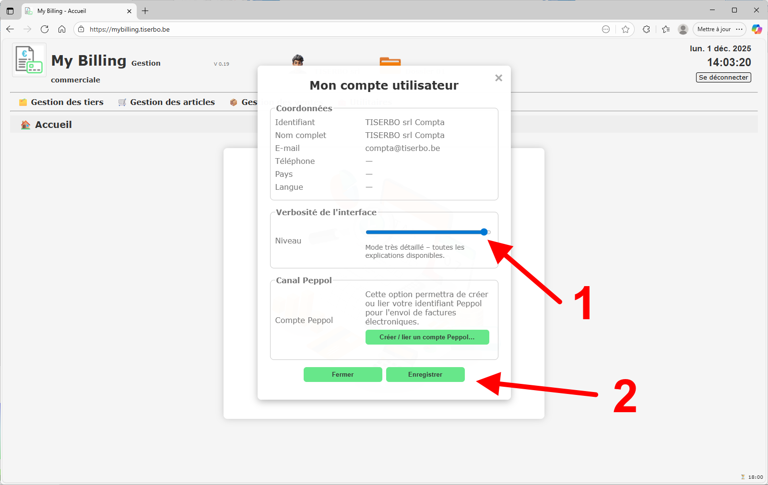Click the address bar URL field

(336, 29)
